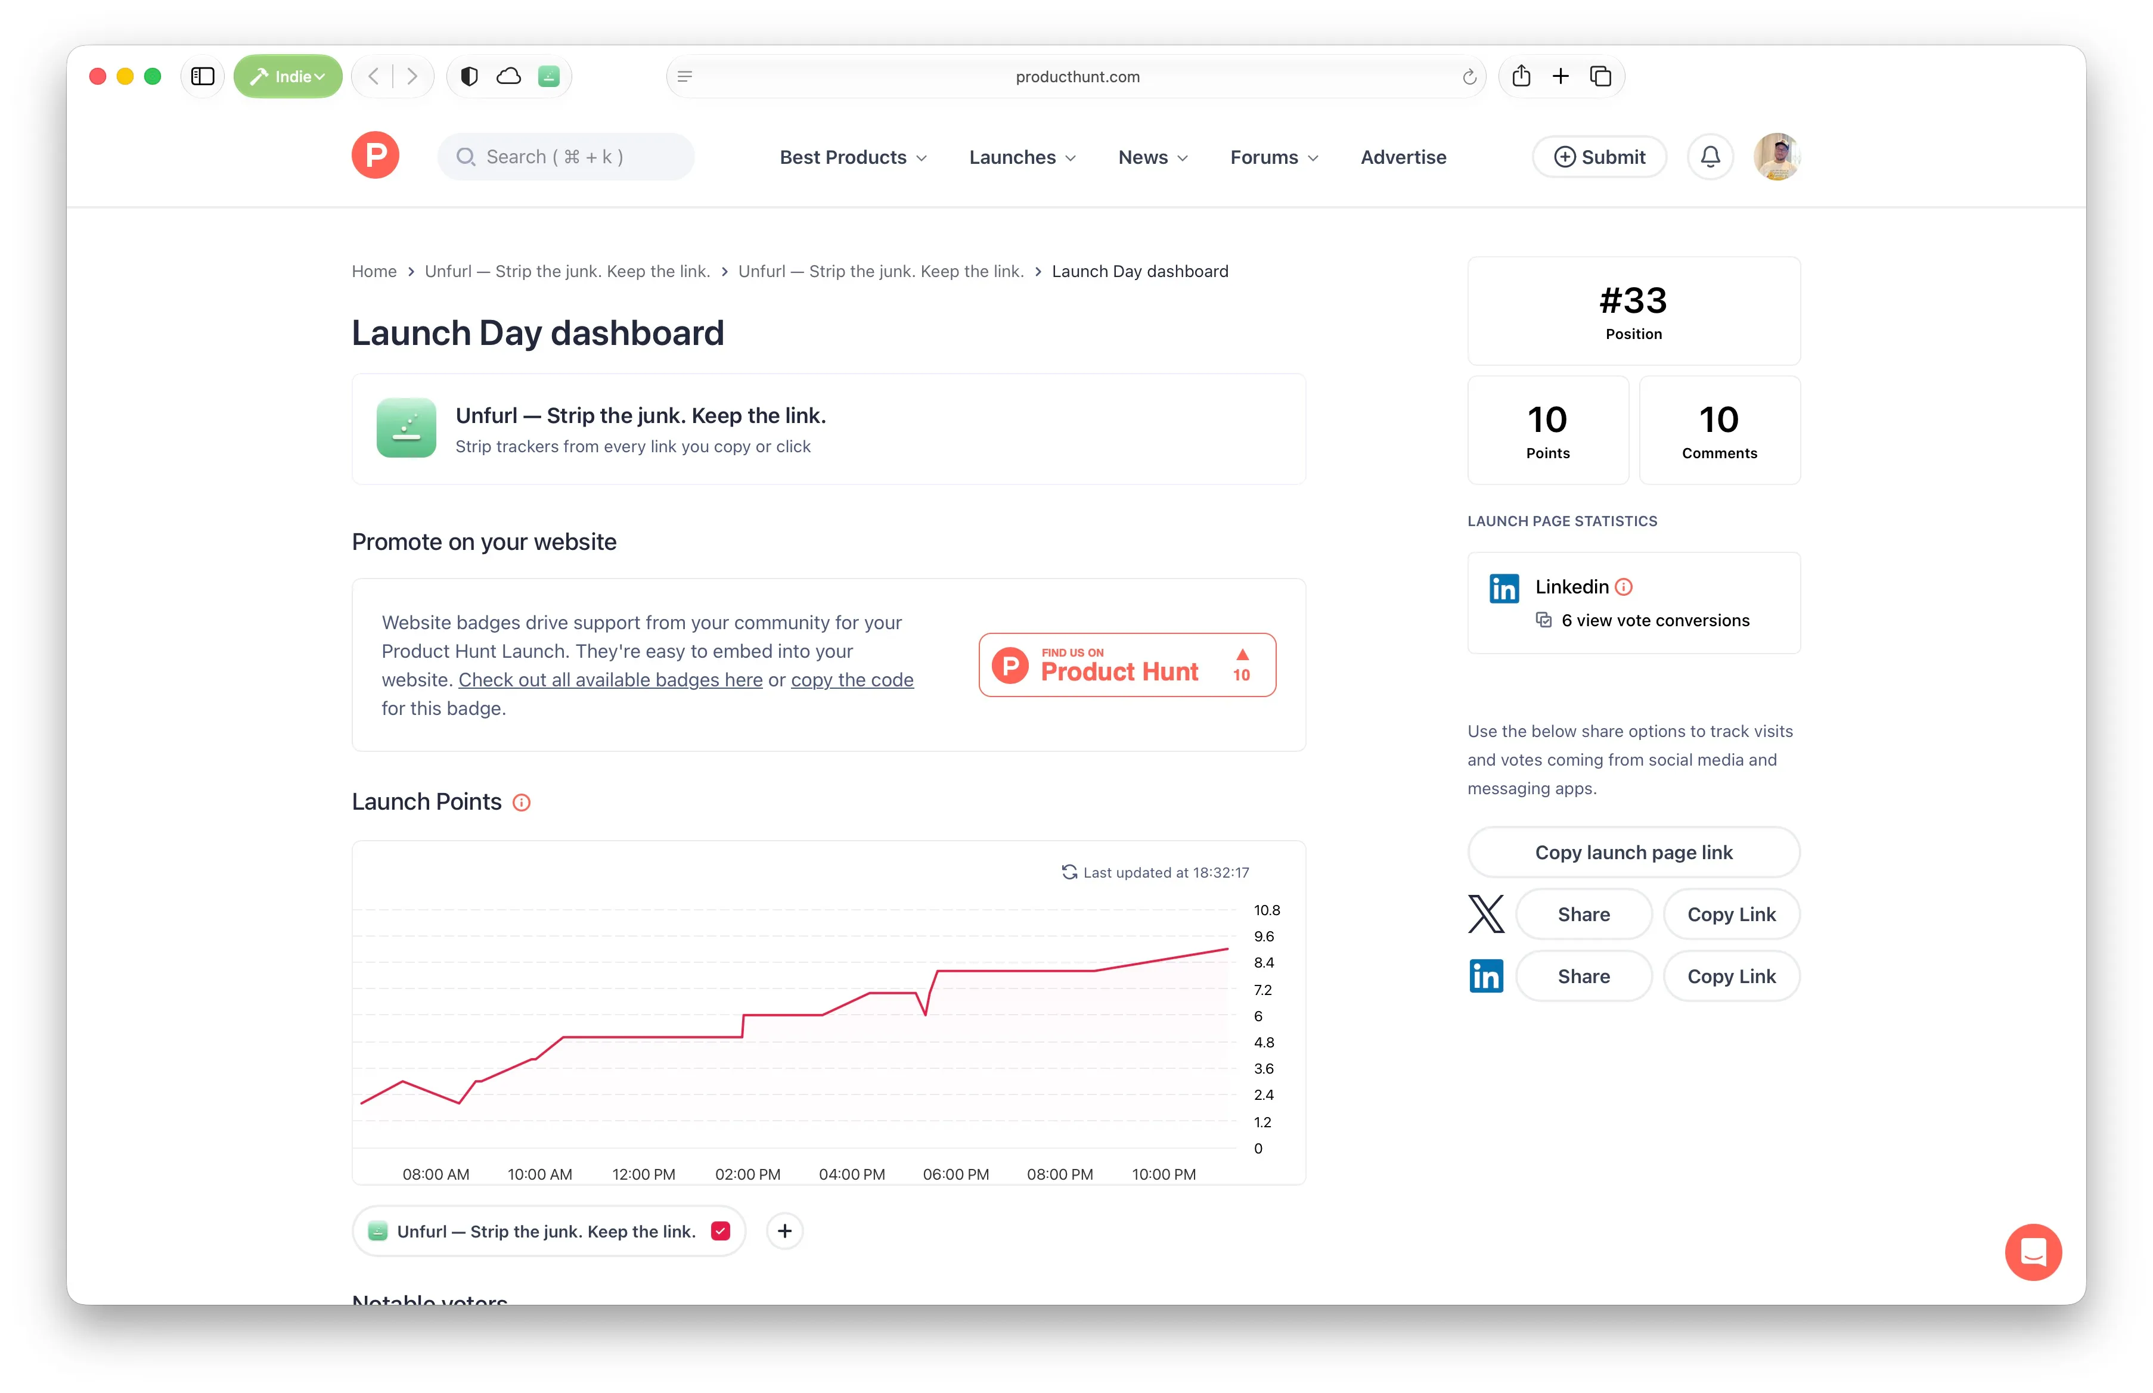Click the Launch Day dashboard breadcrumb
The height and width of the screenshot is (1393, 2153).
(x=1140, y=271)
